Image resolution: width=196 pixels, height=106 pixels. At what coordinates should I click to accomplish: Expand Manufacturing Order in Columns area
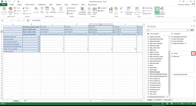coord(172,37)
